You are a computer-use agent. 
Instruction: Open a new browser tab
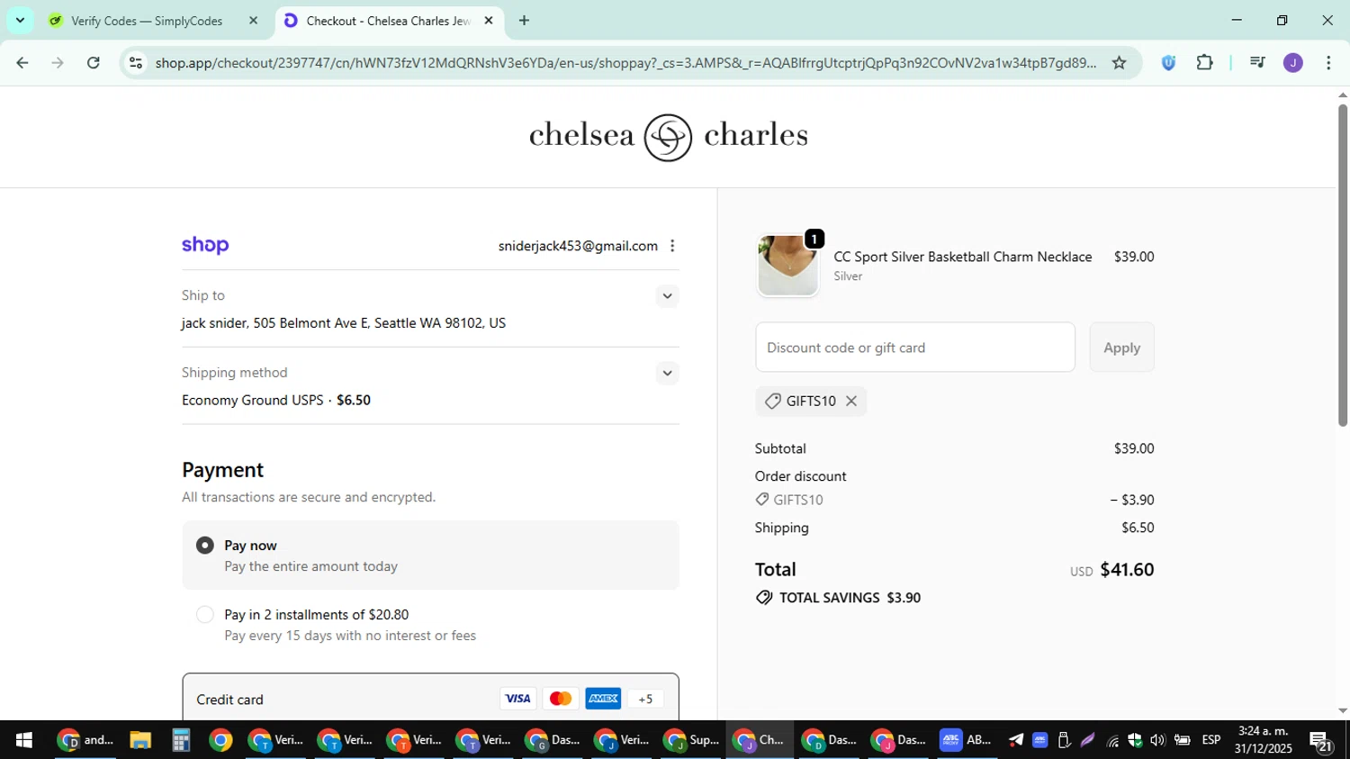click(x=524, y=20)
